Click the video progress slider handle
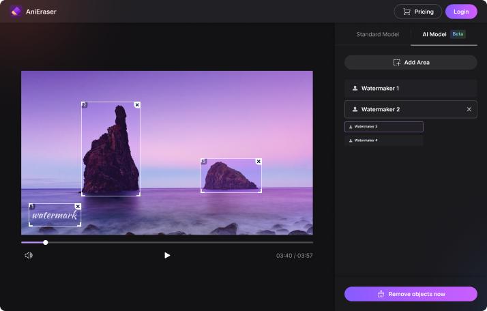This screenshot has height=311, width=487. click(46, 242)
